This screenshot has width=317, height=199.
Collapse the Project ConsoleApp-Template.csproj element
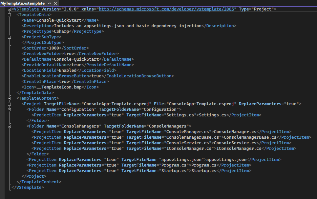click(x=9, y=104)
